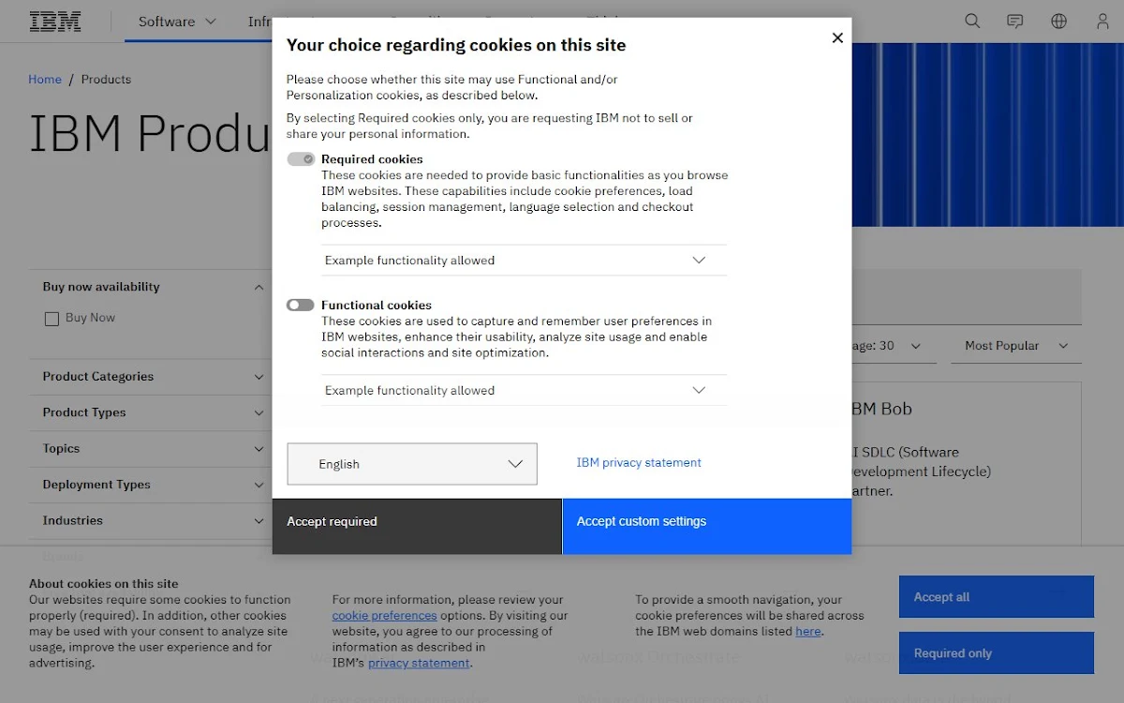Expand Functional cookies example functionality allowed
This screenshot has height=703, width=1124.
click(525, 391)
